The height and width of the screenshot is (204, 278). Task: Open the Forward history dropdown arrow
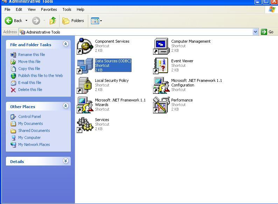click(x=44, y=21)
